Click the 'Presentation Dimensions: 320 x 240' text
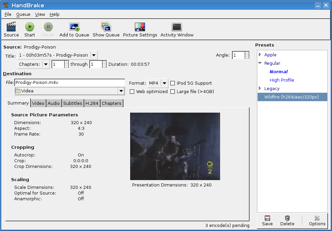 [x=172, y=185]
